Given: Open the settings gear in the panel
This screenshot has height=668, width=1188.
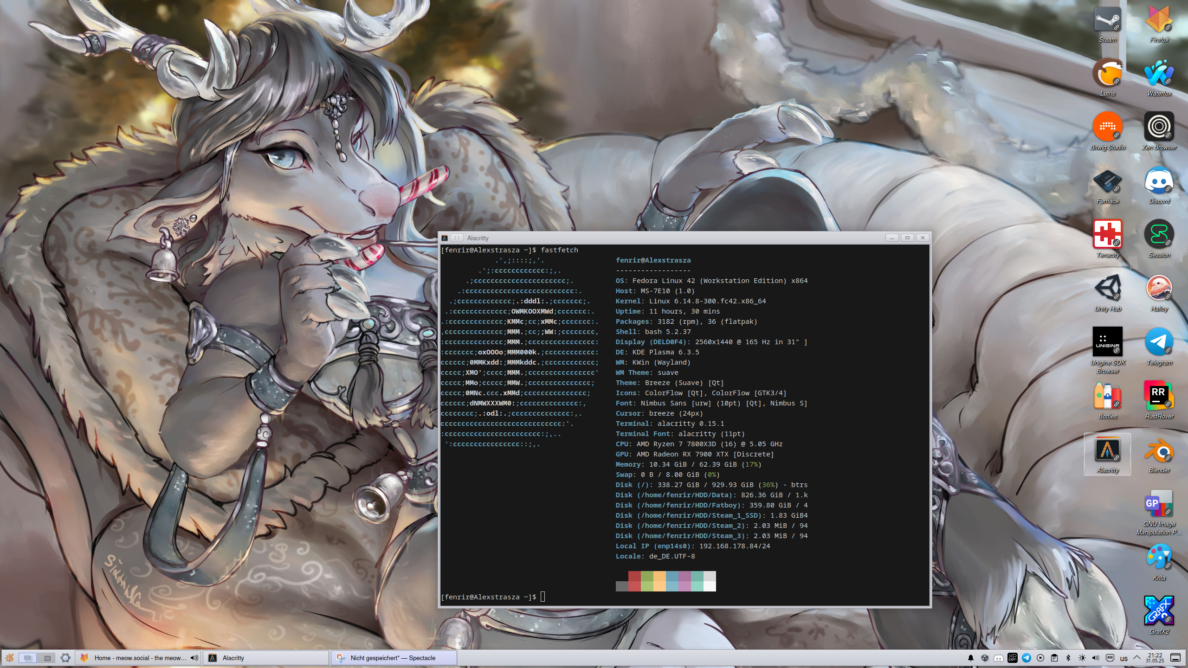Looking at the screenshot, I should pos(65,658).
